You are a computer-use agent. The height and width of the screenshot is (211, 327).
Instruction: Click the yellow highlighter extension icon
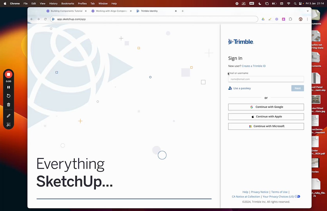pyautogui.click(x=270, y=19)
